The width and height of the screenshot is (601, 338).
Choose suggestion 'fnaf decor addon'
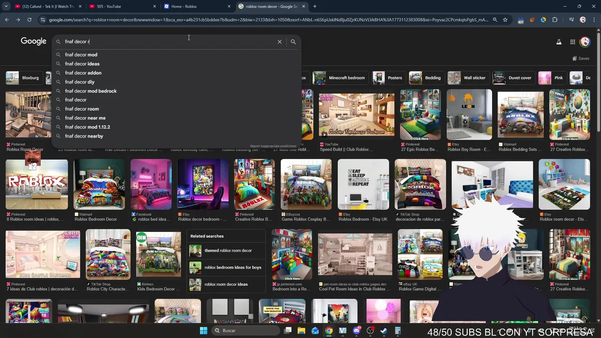[176, 73]
